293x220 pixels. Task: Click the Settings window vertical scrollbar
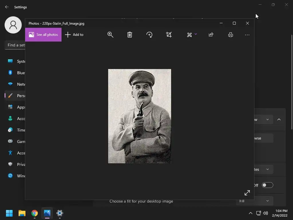coord(292,82)
